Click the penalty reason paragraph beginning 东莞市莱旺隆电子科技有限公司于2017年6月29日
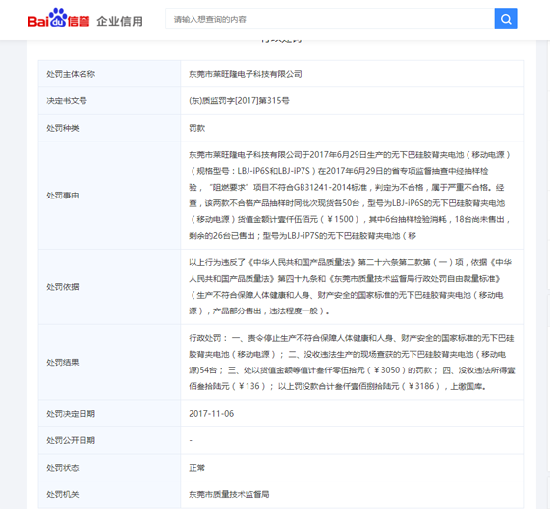550x509 pixels. (350, 196)
